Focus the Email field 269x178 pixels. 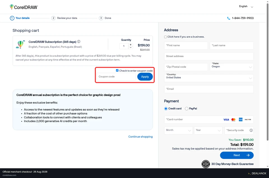coord(209,89)
